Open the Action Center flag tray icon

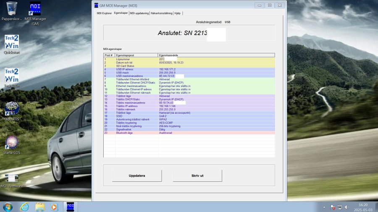click(333, 207)
